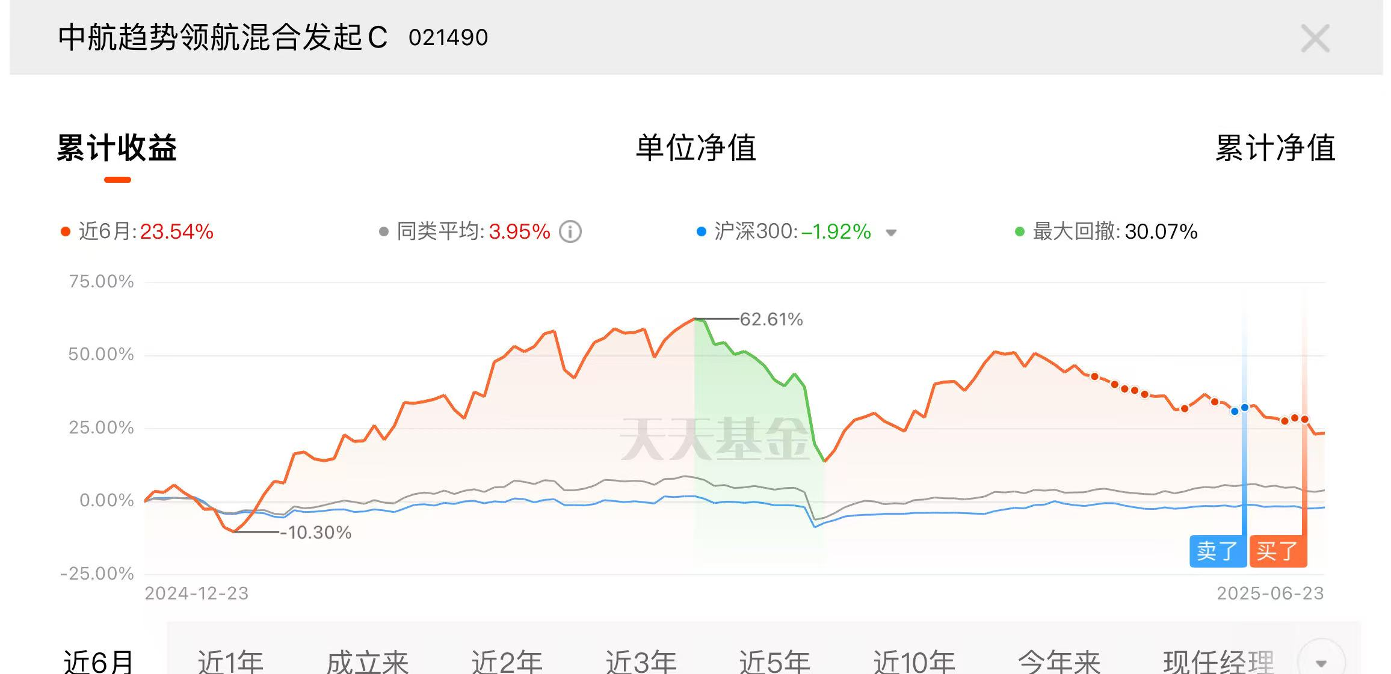Viewport: 1391px width, 674px height.
Task: Click the 62.61% peak point on chart
Action: 694,319
